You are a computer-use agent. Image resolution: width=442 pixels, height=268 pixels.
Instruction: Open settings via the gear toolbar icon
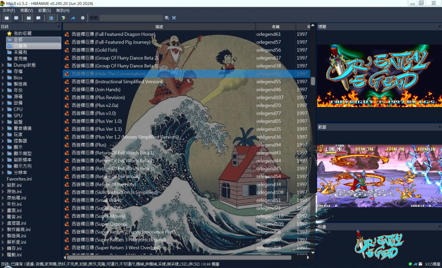point(82,18)
